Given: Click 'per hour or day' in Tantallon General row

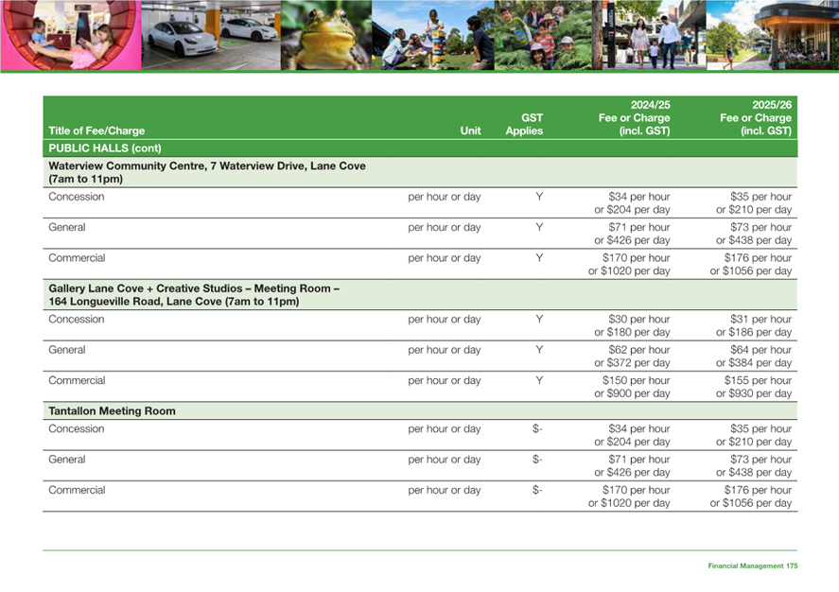Looking at the screenshot, I should [445, 459].
